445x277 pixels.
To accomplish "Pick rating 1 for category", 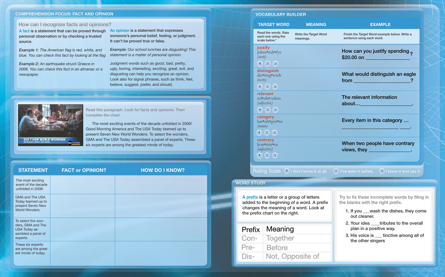I will tap(259, 133).
